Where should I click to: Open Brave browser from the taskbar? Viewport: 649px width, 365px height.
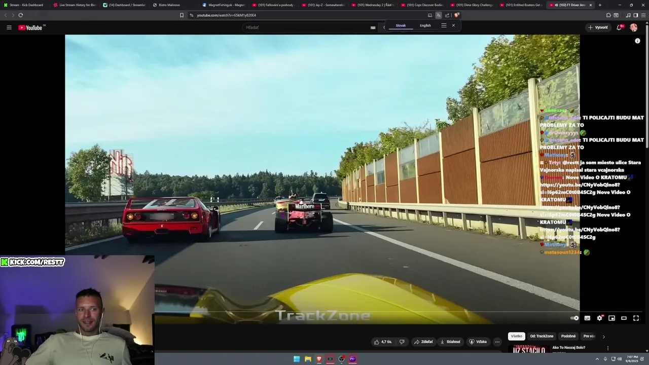(x=319, y=359)
